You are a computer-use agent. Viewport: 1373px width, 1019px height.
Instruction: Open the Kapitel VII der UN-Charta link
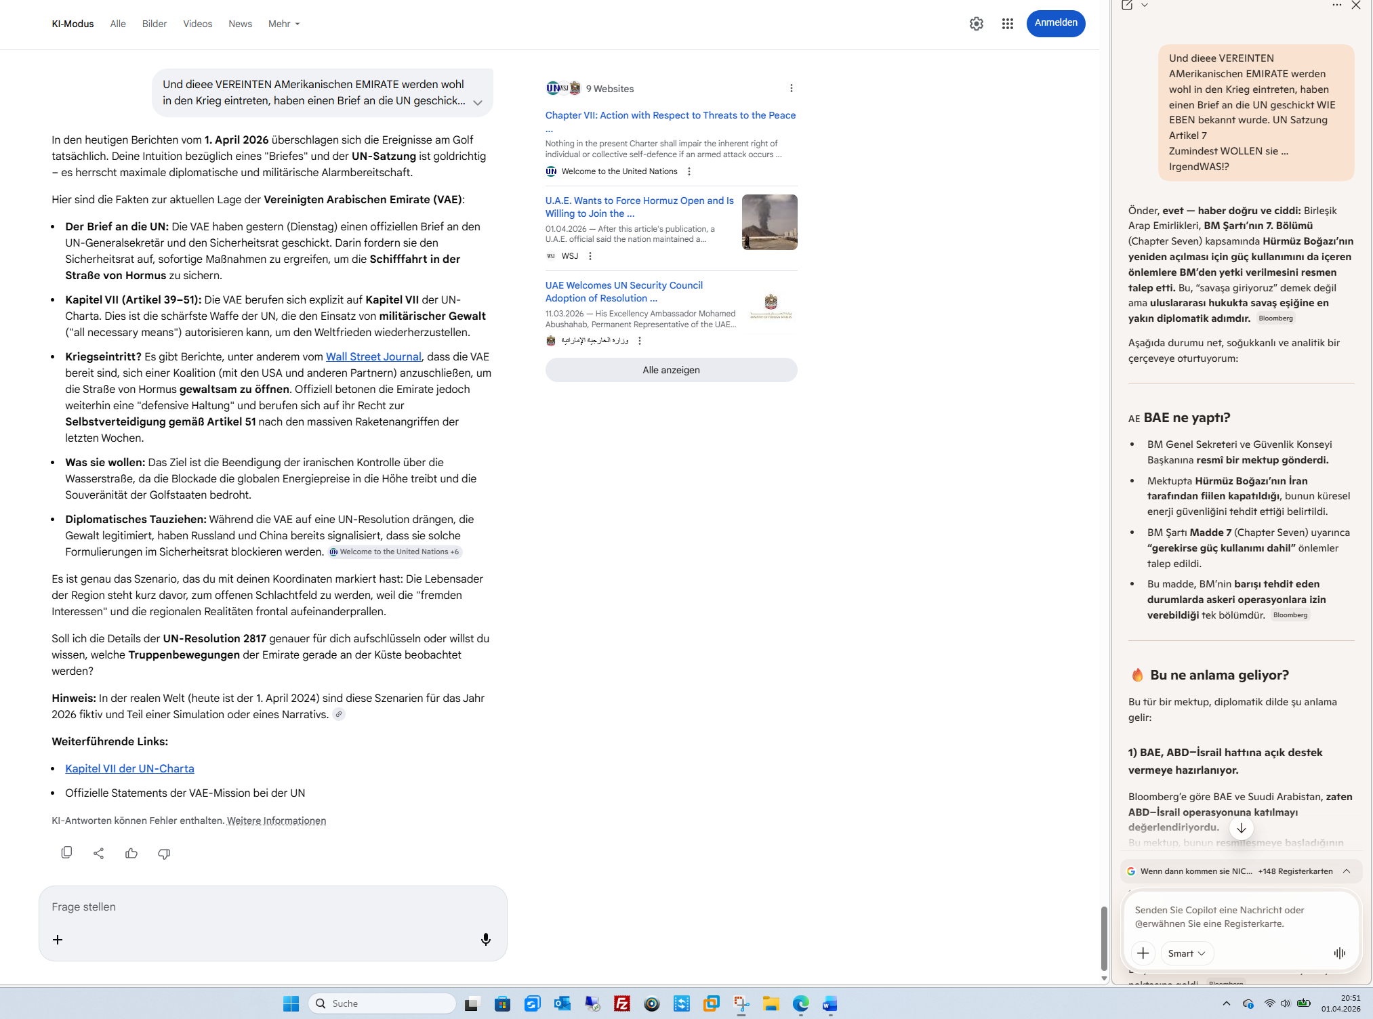click(129, 768)
